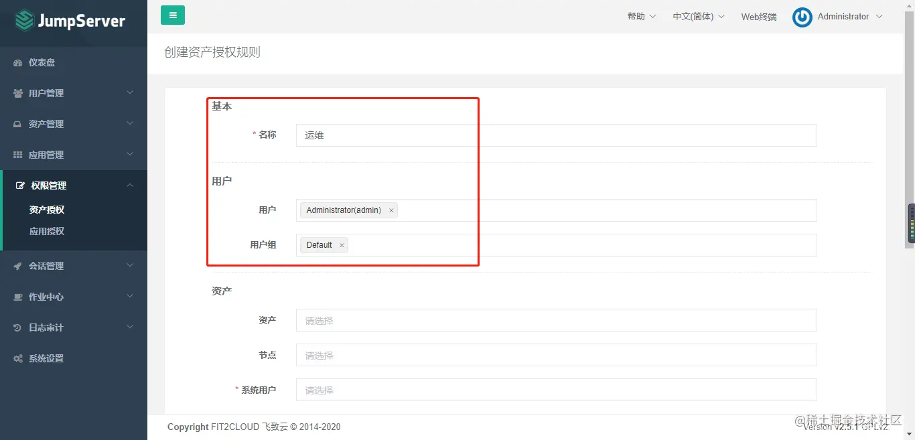915x440 pixels.
Task: Click inside the 用户 multi-select field
Action: tap(556, 210)
